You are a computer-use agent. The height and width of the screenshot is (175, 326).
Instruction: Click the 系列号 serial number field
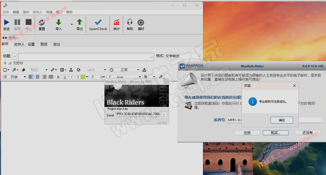click(274, 120)
